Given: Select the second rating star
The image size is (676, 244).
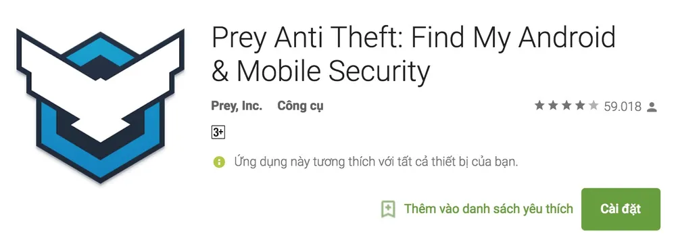Looking at the screenshot, I should [x=553, y=105].
